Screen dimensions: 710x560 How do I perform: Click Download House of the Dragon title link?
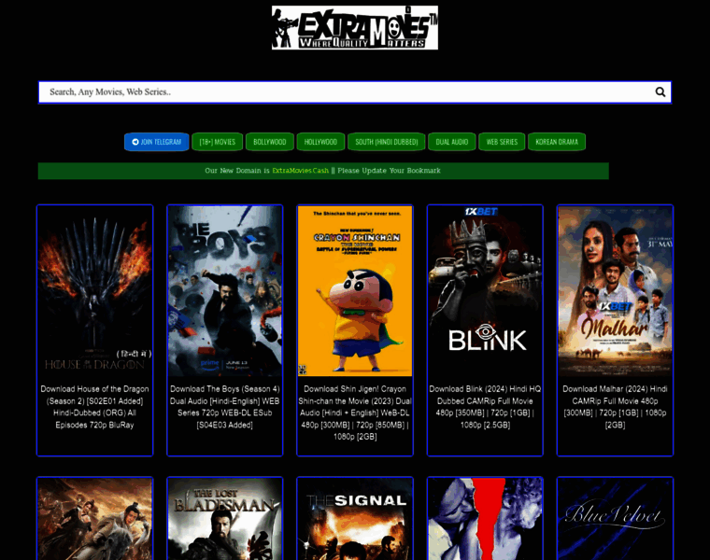pos(94,407)
